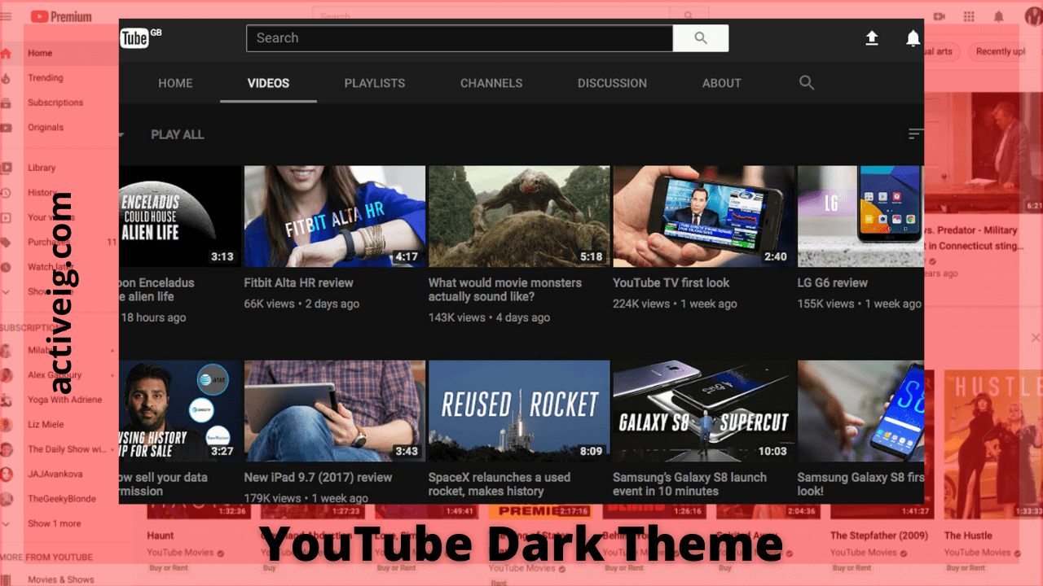Click the YouTube GB logo
This screenshot has height=586, width=1043.
[140, 38]
